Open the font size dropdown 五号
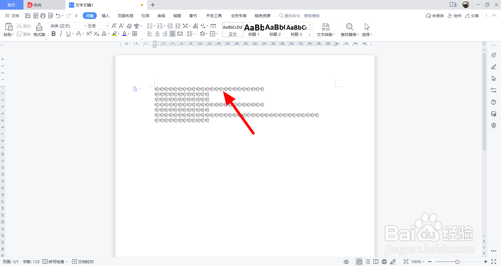 pos(107,26)
